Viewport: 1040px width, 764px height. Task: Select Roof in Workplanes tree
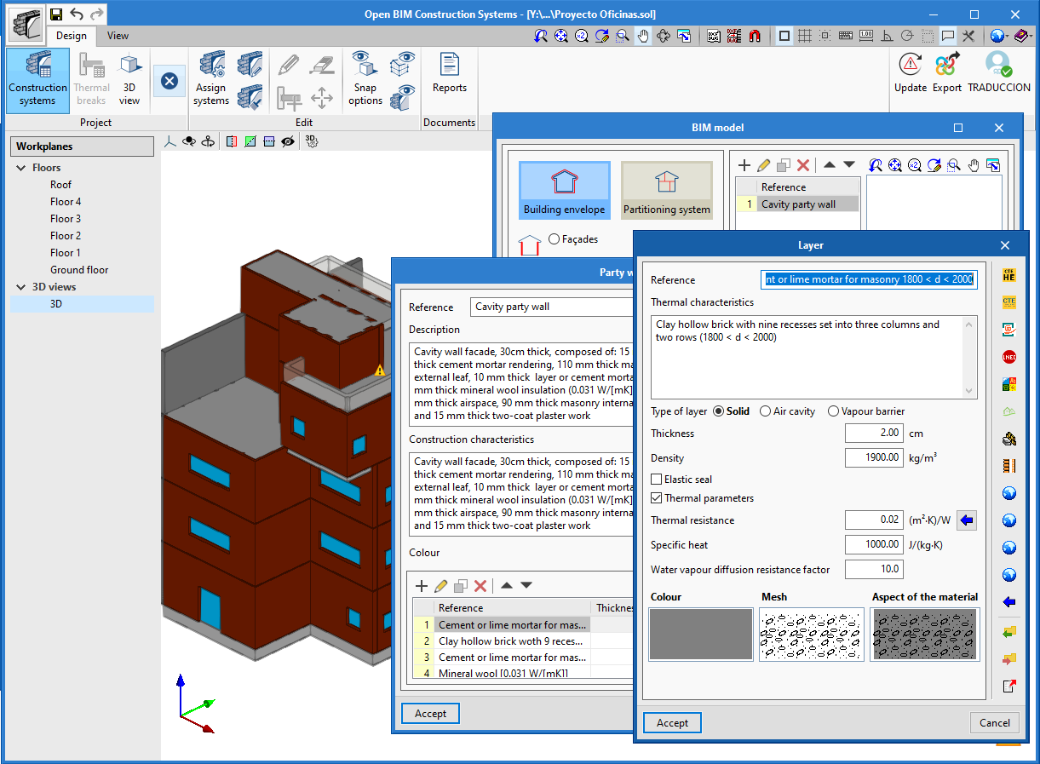(60, 185)
